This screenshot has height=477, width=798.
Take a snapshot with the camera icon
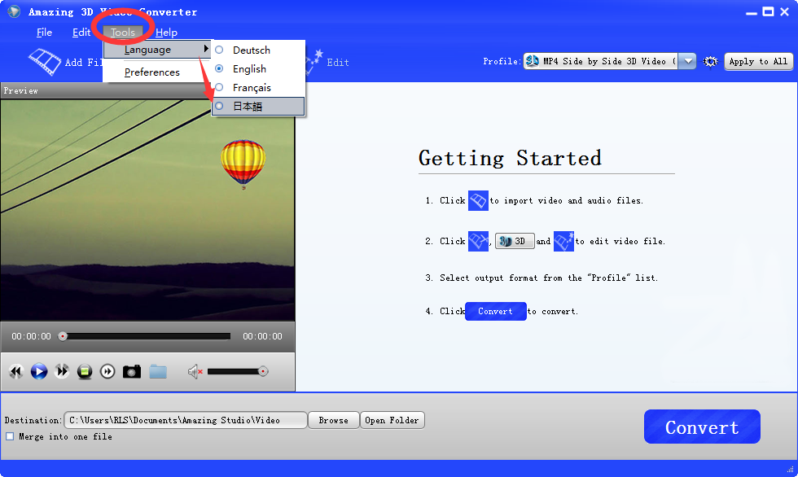coord(132,372)
